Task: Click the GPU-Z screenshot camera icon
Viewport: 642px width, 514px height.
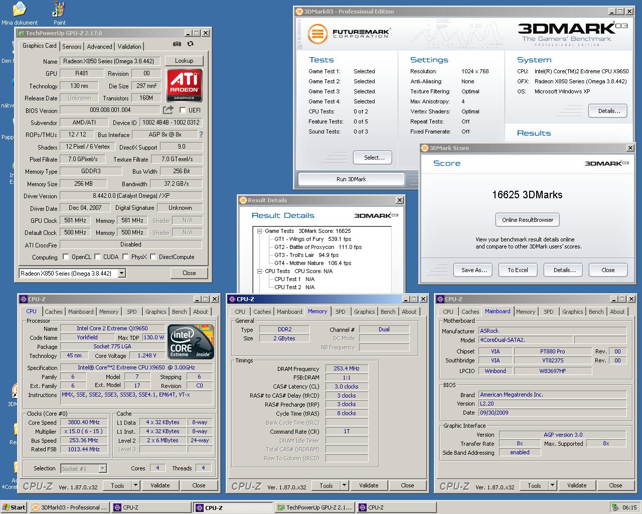Action: (x=177, y=44)
